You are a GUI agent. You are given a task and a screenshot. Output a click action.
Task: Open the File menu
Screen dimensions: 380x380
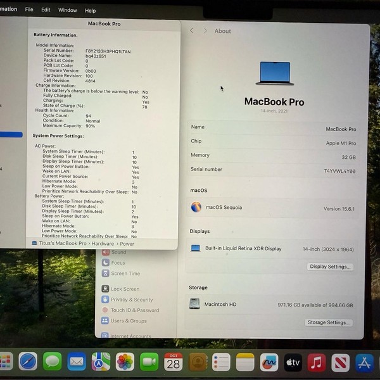pos(29,9)
